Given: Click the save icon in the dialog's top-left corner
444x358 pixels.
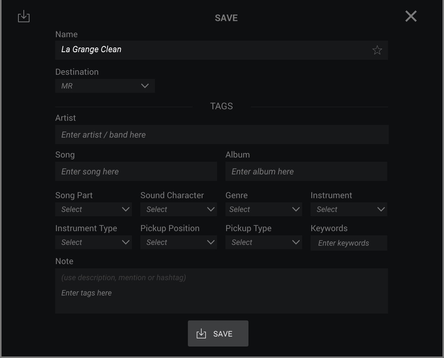Looking at the screenshot, I should (23, 16).
